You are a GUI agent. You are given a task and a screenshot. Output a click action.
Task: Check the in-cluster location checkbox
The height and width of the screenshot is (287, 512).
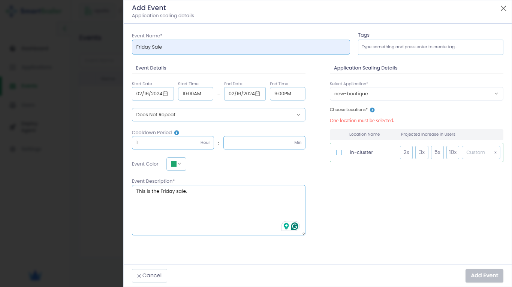click(339, 152)
